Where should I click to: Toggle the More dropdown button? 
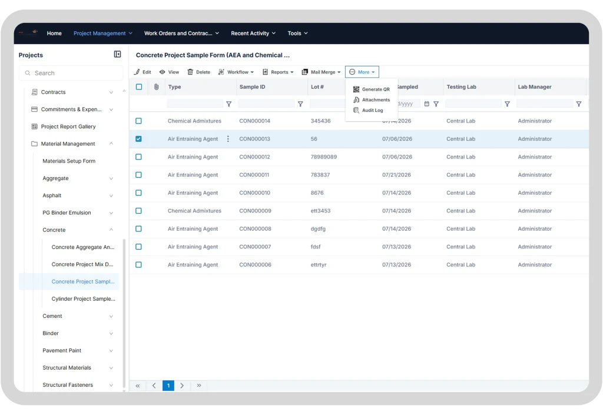[362, 72]
